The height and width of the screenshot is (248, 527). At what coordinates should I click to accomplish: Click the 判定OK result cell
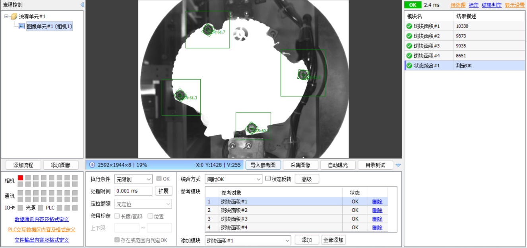(x=489, y=66)
